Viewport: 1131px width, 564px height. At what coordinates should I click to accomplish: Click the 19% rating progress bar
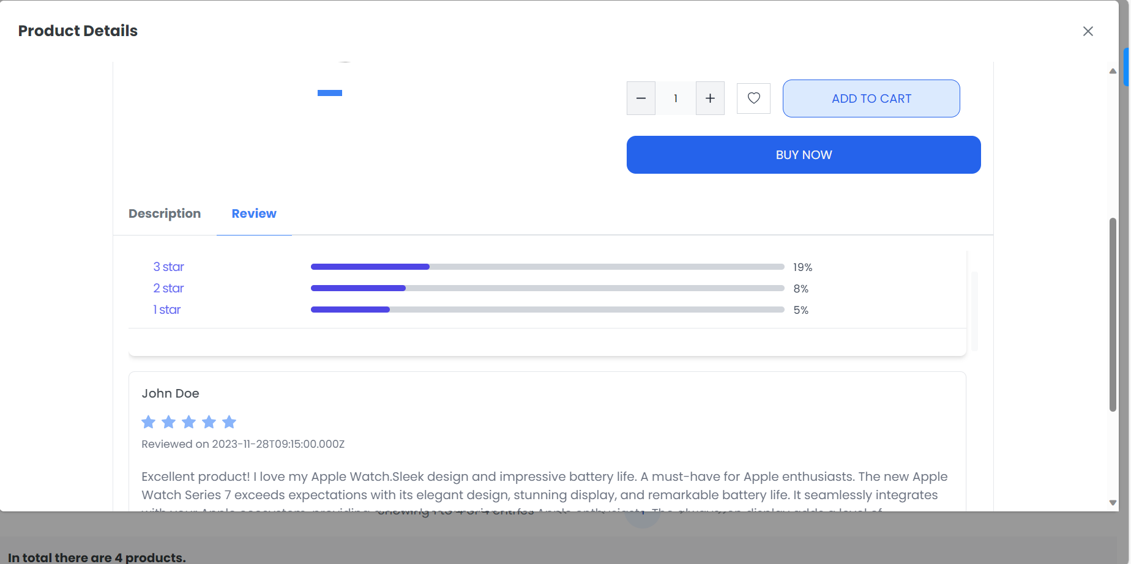pyautogui.click(x=547, y=267)
